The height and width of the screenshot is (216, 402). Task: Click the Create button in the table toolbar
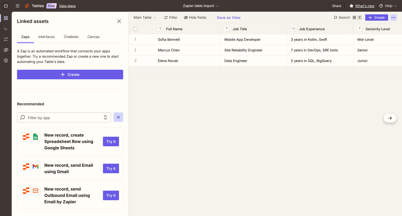coord(376,18)
